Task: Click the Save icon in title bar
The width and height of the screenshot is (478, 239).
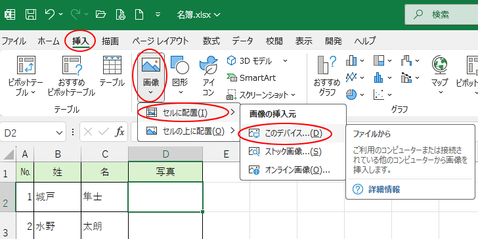Action: coord(31,14)
